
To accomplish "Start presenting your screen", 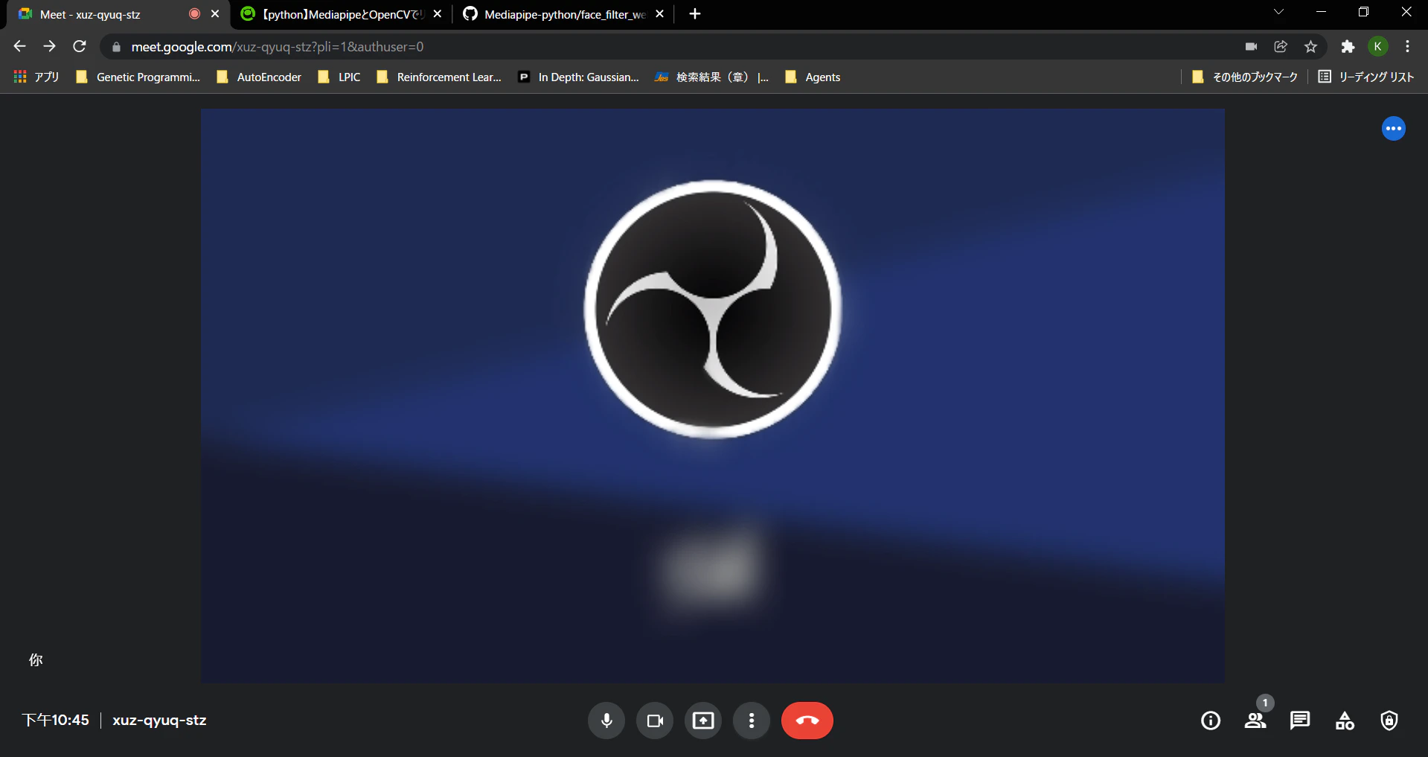I will [x=703, y=721].
